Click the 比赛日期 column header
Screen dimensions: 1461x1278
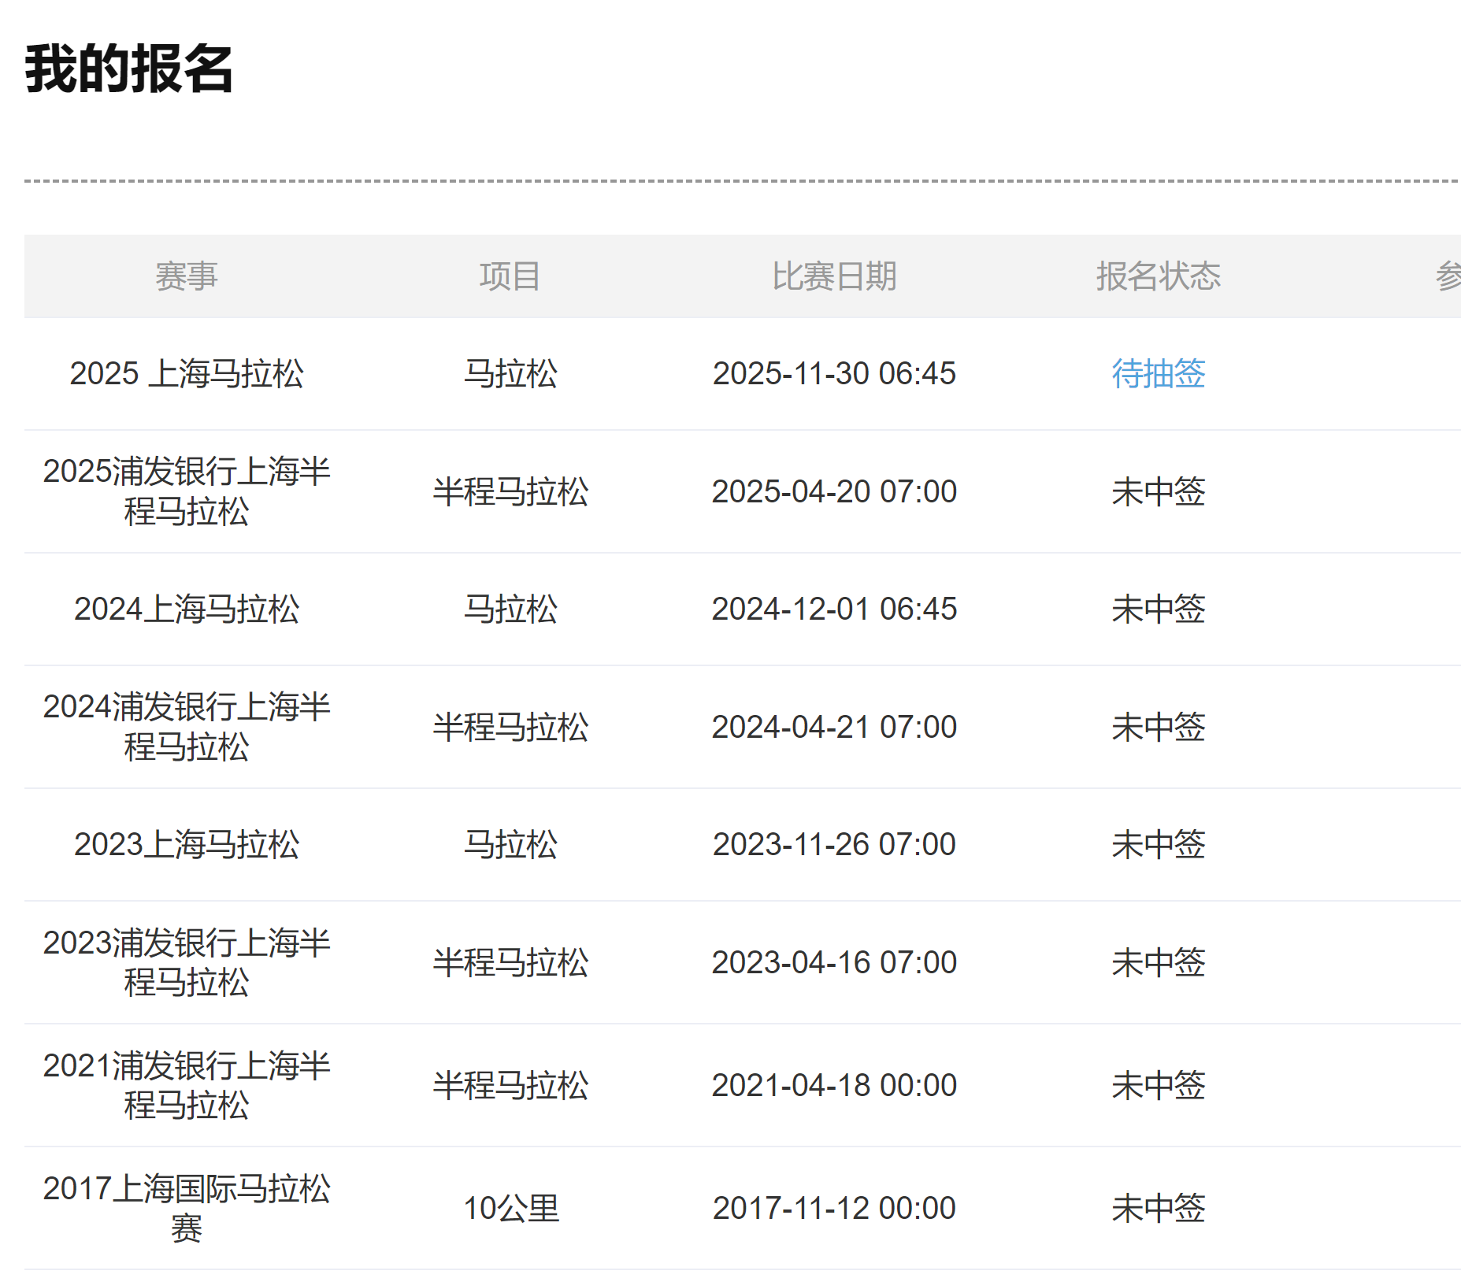click(x=834, y=276)
